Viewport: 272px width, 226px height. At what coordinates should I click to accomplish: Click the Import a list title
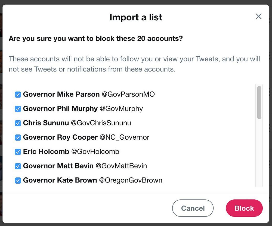pyautogui.click(x=136, y=17)
